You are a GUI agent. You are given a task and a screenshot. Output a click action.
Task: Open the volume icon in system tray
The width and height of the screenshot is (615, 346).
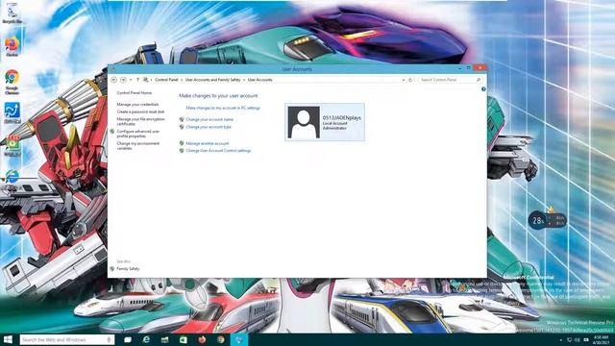point(578,339)
